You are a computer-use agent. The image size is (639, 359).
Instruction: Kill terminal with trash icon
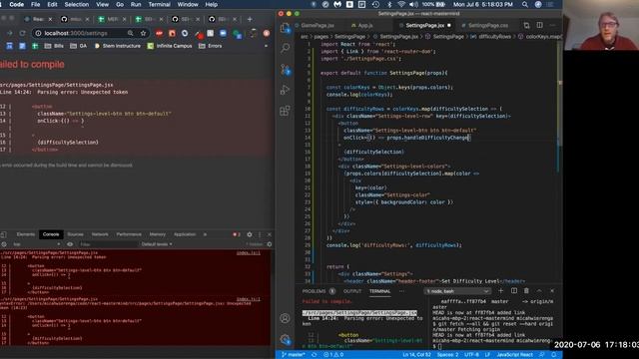click(526, 291)
